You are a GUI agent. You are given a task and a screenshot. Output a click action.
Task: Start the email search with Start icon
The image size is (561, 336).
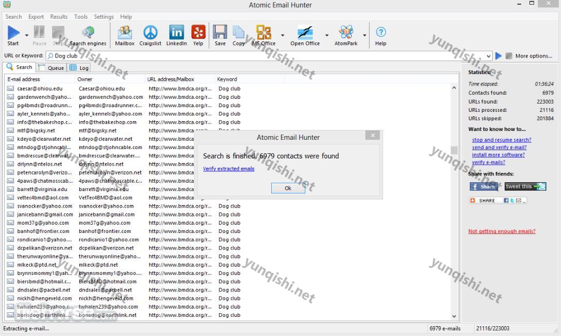coord(13,35)
